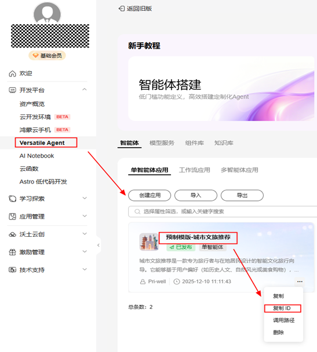
Task: Open 云函数 in sidebar
Action: (x=29, y=168)
